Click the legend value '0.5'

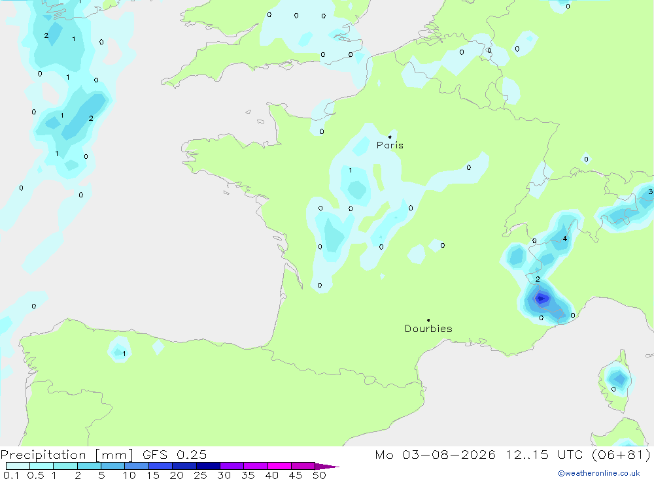[x=35, y=475]
